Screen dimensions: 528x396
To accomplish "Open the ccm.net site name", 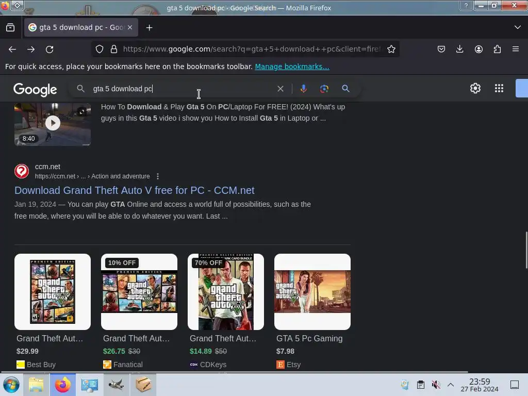I will pos(47,167).
